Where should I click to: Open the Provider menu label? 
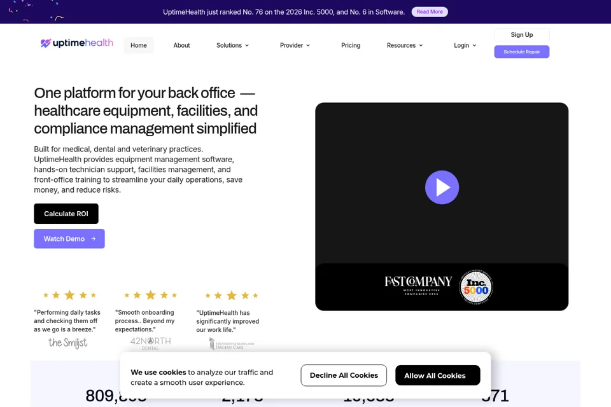coord(291,45)
